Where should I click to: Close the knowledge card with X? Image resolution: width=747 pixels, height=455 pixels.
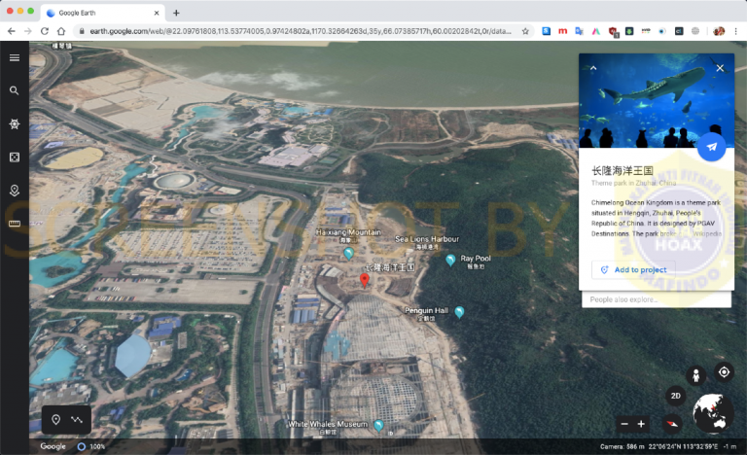click(x=720, y=68)
